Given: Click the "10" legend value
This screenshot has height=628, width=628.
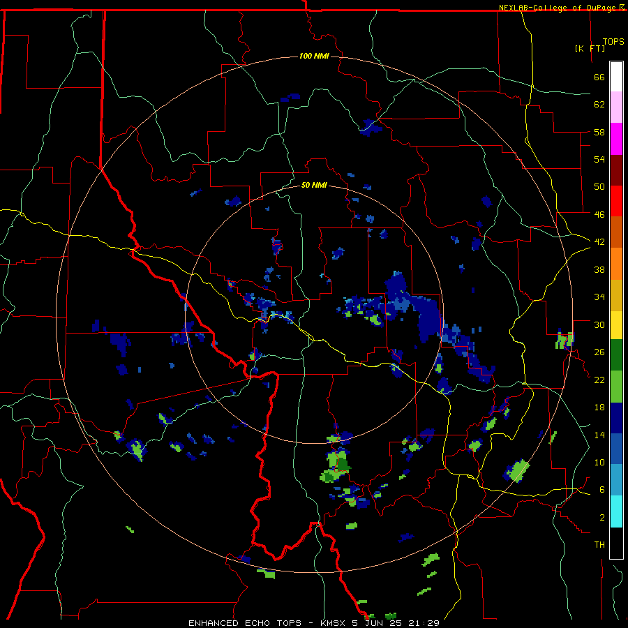Looking at the screenshot, I should (x=599, y=463).
